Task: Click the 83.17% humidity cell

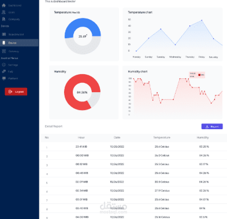Action: (x=204, y=164)
